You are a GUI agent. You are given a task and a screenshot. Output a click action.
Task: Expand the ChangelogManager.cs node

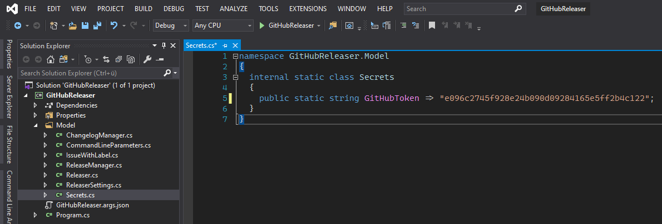pyautogui.click(x=46, y=136)
